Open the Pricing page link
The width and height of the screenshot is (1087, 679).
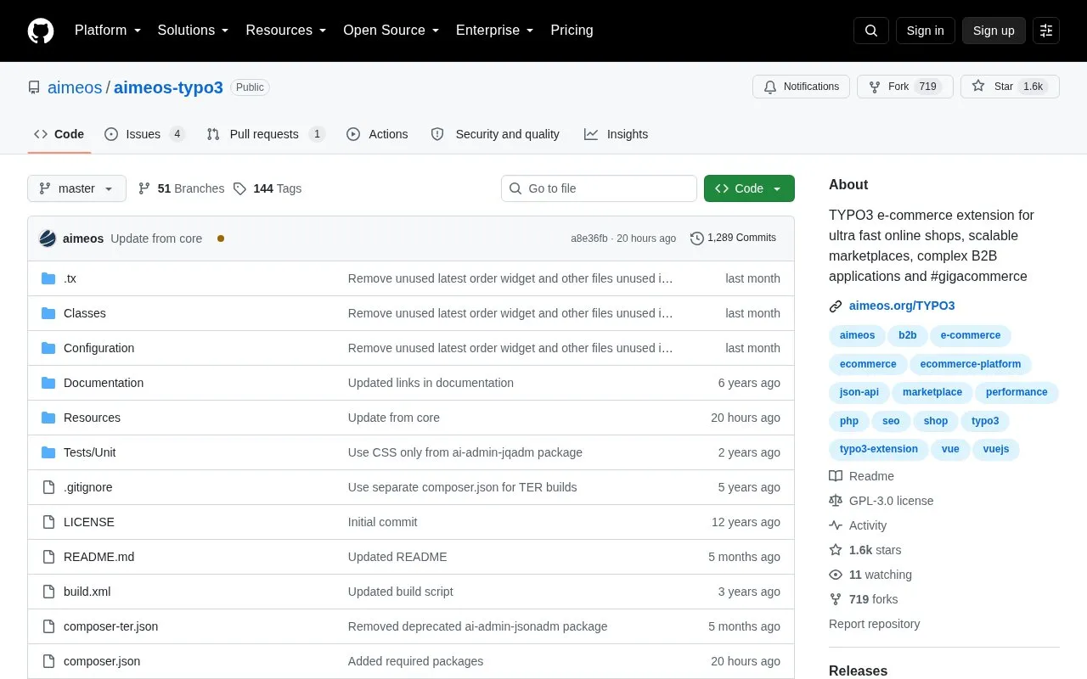coord(572,31)
